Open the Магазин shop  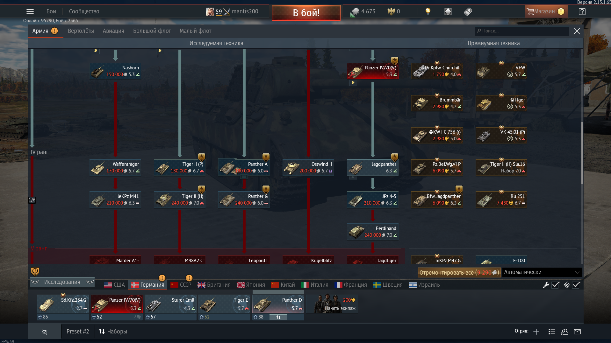tap(546, 11)
